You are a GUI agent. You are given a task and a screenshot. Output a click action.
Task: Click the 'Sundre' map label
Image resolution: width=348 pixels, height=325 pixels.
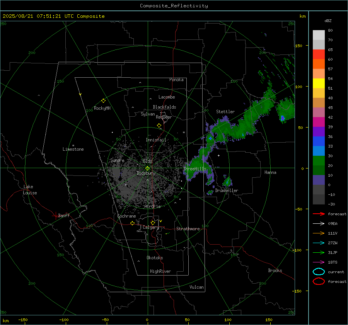click(x=117, y=160)
